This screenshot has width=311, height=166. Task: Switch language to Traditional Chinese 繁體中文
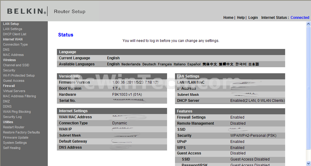(x=226, y=64)
